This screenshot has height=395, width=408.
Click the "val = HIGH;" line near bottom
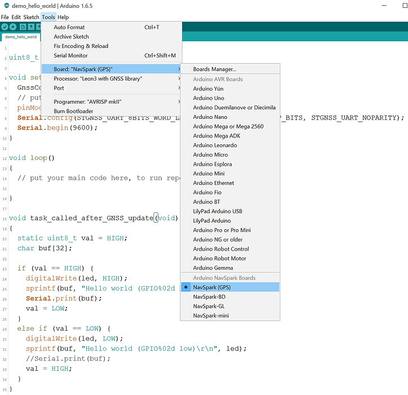point(48,369)
